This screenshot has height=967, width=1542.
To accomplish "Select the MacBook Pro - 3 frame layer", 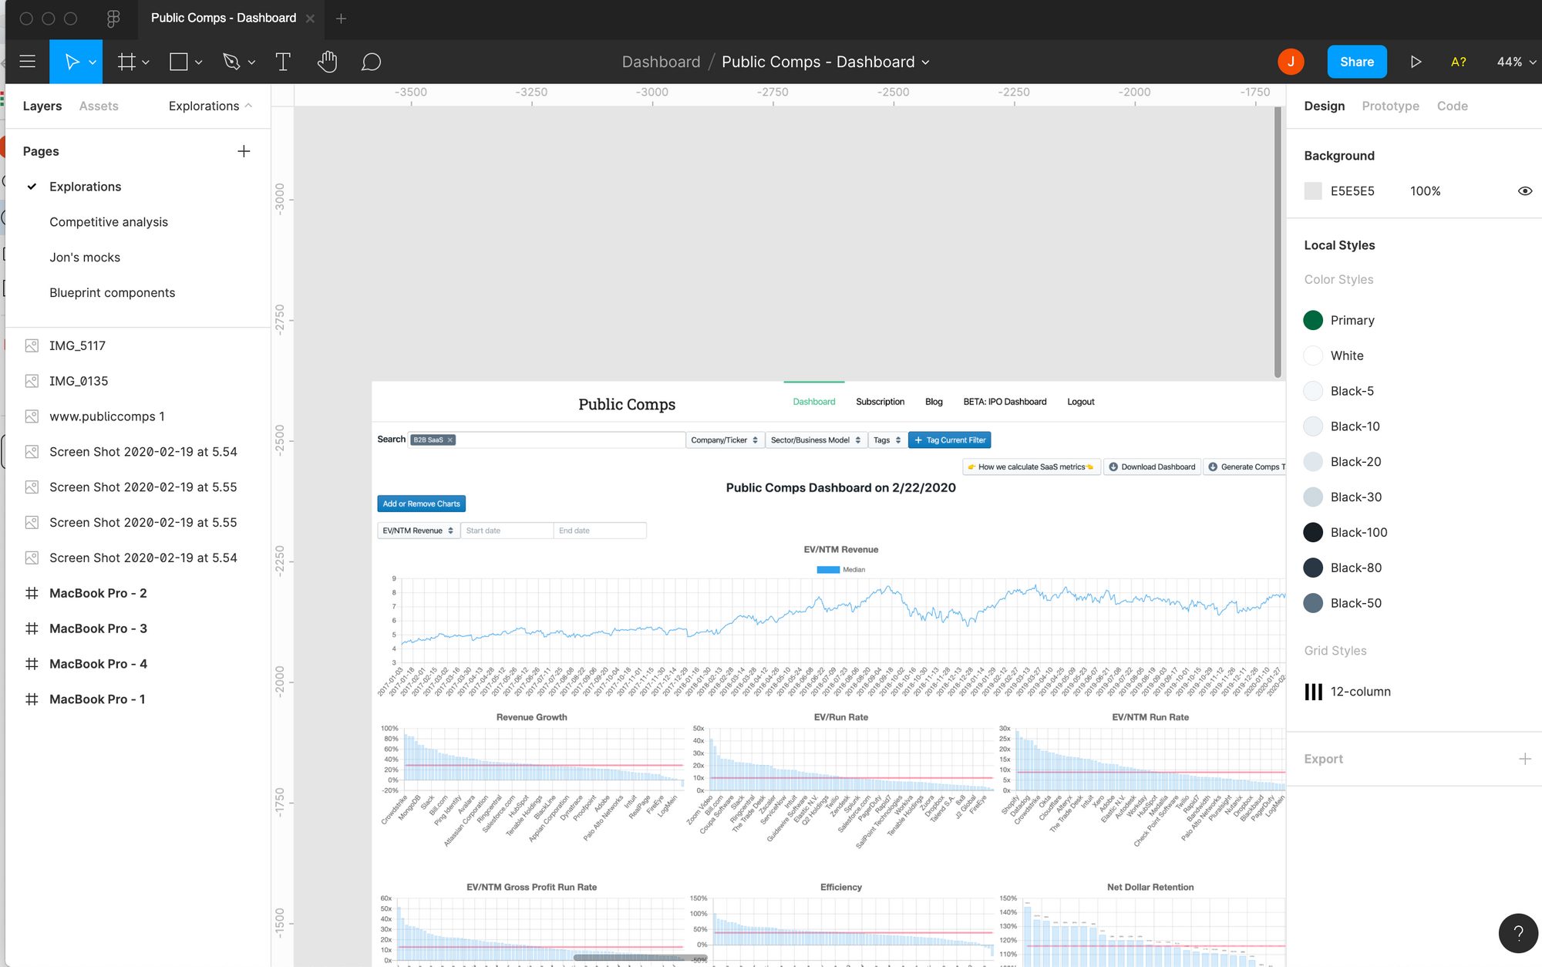I will tap(98, 628).
